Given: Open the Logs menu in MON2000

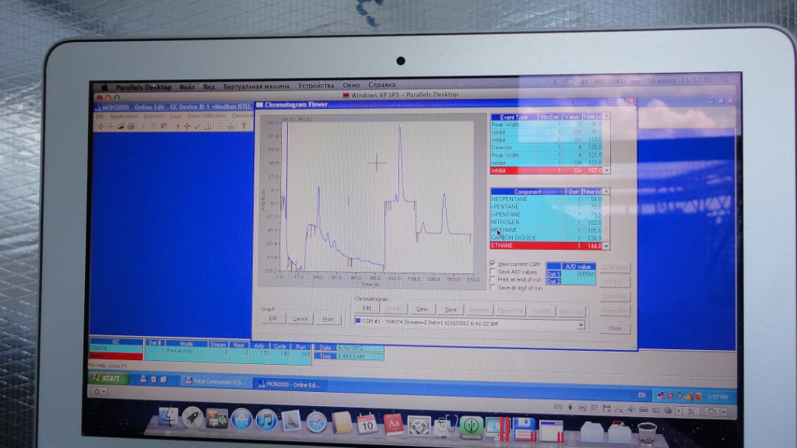Looking at the screenshot, I should coord(175,116).
